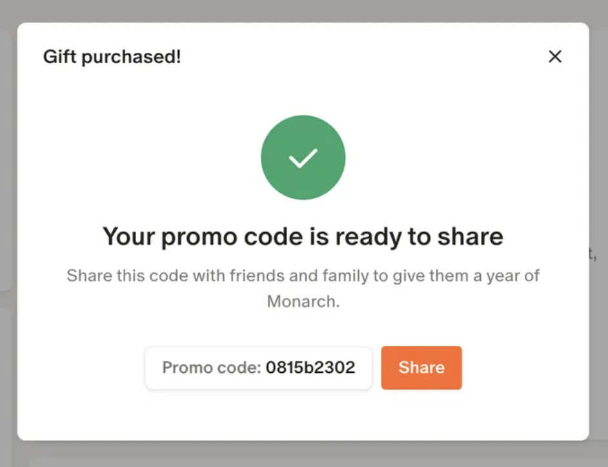608x467 pixels.
Task: Select the promo code field
Action: point(258,368)
